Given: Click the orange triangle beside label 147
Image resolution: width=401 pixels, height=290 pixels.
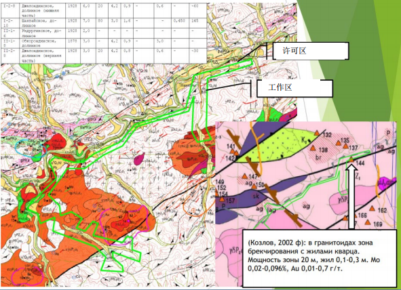Looking at the screenshot, I should 245,176.
